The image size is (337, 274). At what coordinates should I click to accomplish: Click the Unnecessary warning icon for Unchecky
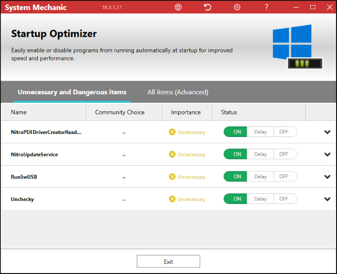[172, 199]
